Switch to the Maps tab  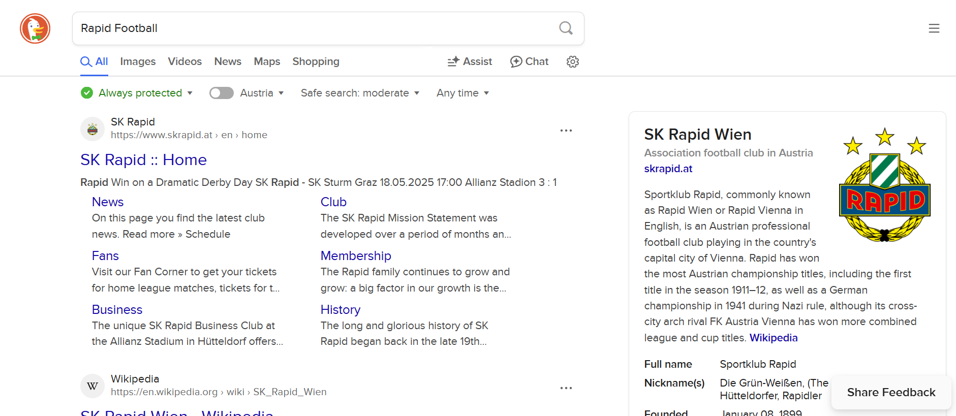[x=267, y=61]
